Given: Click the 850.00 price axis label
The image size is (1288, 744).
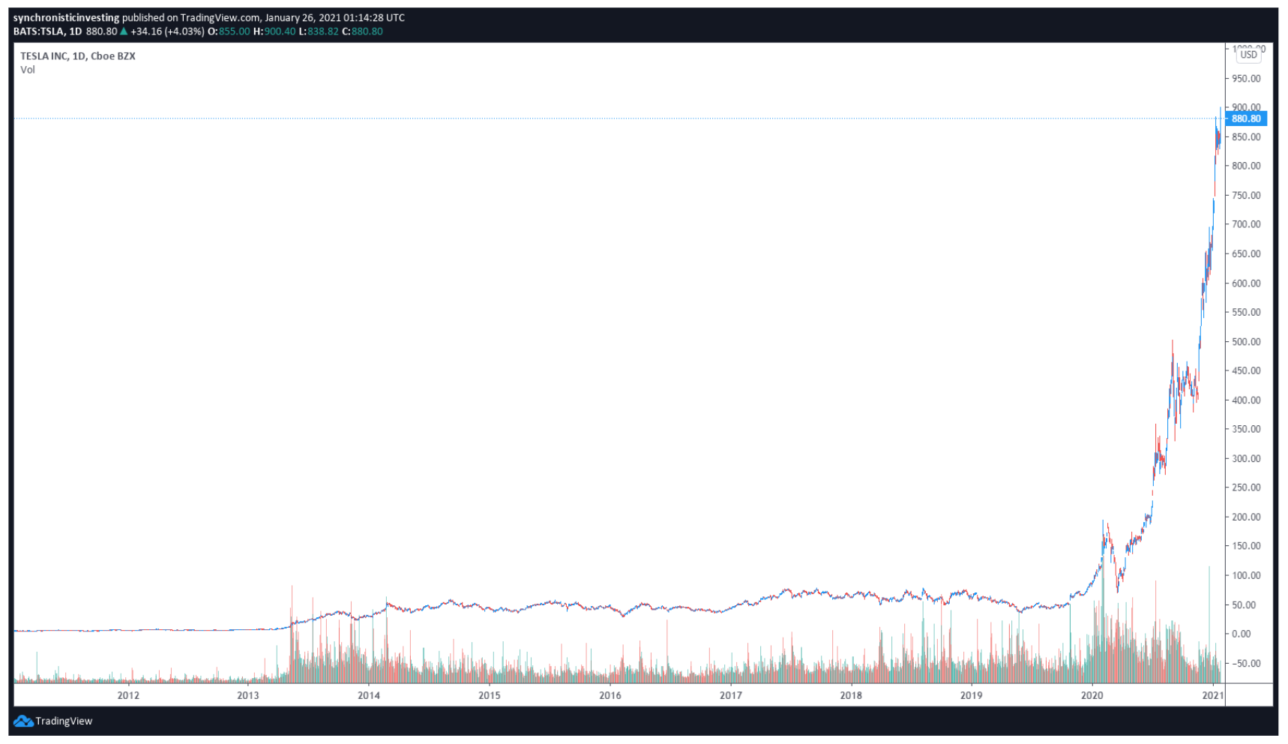Looking at the screenshot, I should (1246, 137).
